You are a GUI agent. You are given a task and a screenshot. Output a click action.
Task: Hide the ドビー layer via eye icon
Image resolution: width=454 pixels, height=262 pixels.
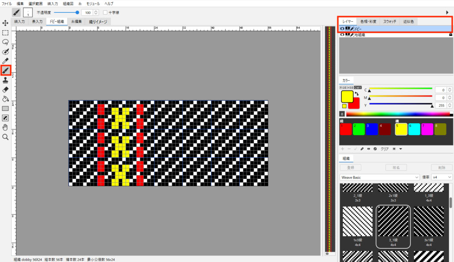point(342,29)
